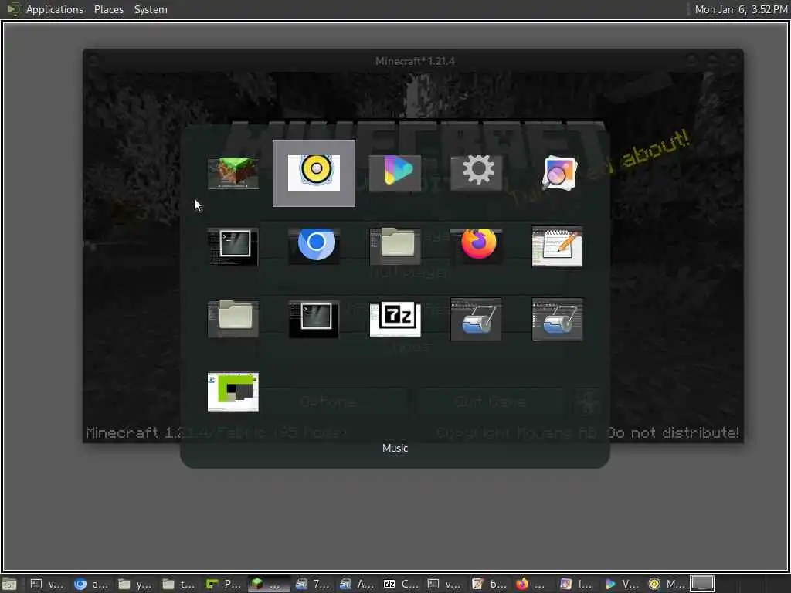Open the 't...' folder taskbar entry
Screen dimensions: 791x593
(x=178, y=584)
